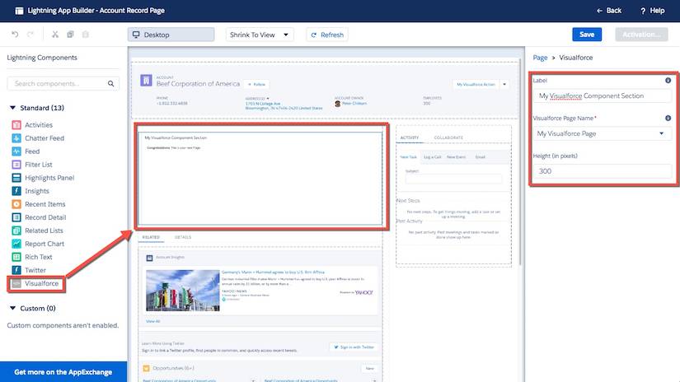Click the Paste clipboard icon
680x382 pixels.
(x=86, y=35)
